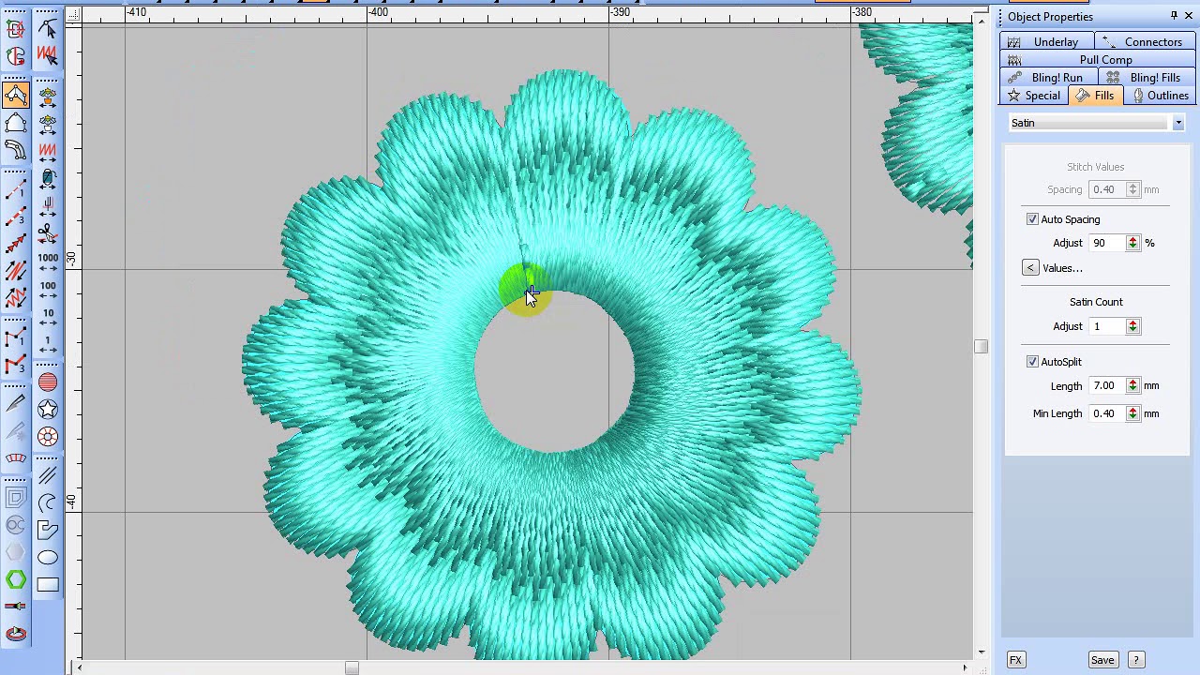
Task: Click the vertical scrollbar thumb
Action: [x=981, y=347]
